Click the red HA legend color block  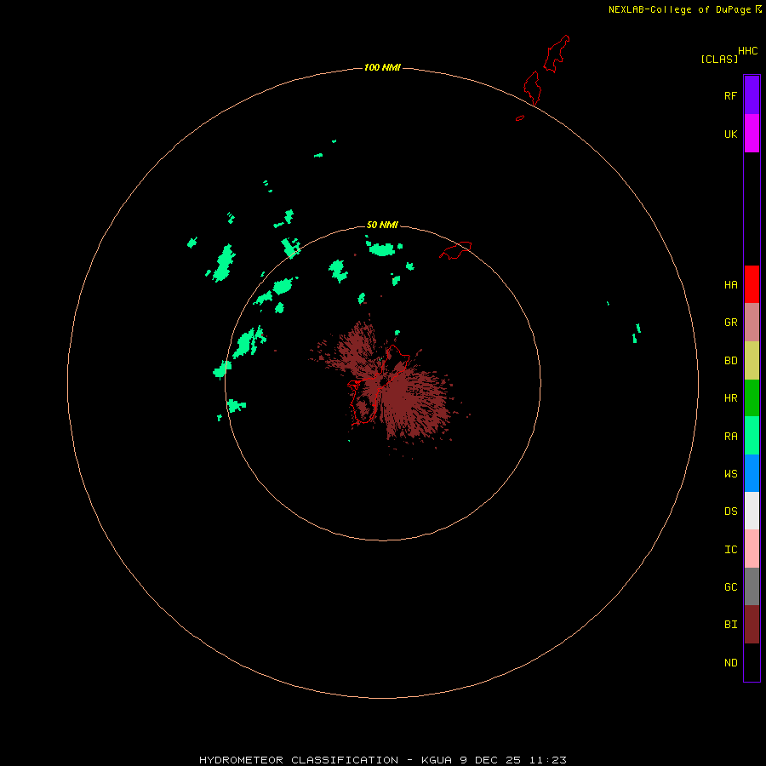752,284
